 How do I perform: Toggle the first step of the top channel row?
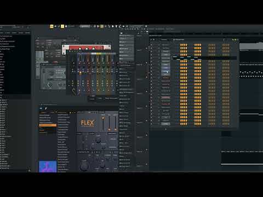point(181,45)
